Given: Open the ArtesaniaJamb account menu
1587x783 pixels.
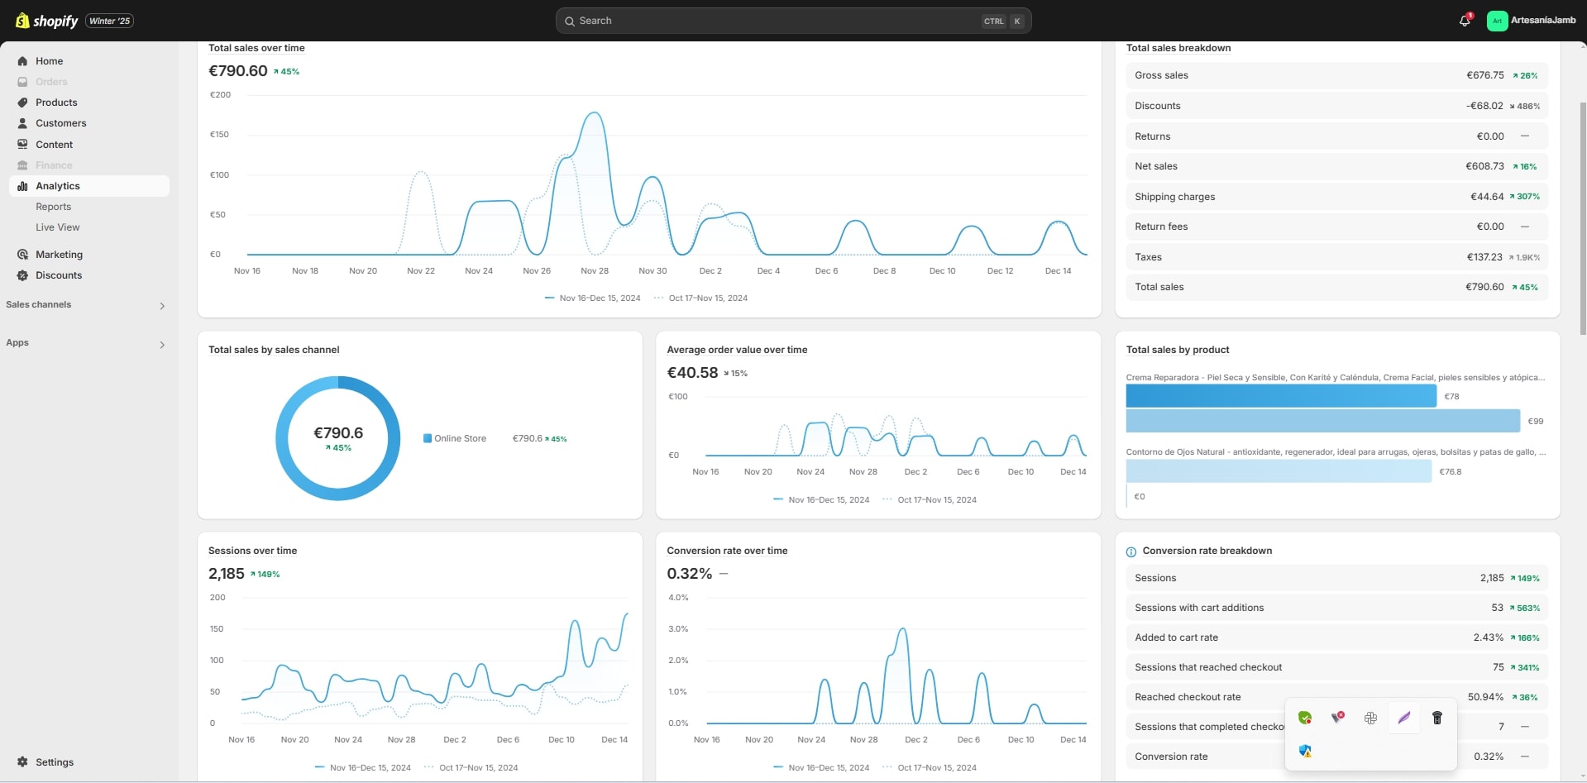Looking at the screenshot, I should pos(1532,21).
